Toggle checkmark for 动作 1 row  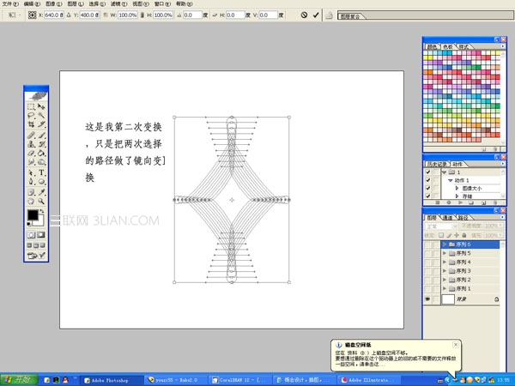pos(428,180)
